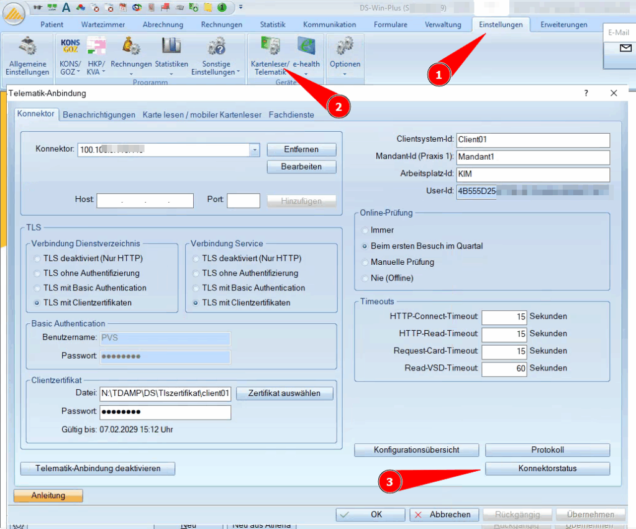The height and width of the screenshot is (529, 636).
Task: Open HKP/KVA settings icon
Action: click(x=96, y=47)
